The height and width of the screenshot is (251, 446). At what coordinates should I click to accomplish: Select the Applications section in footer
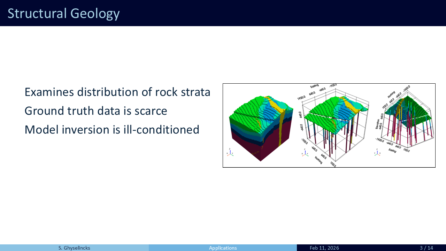coord(223,248)
